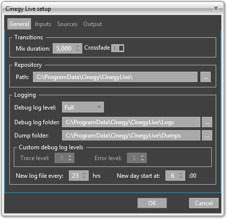The height and width of the screenshot is (219, 227).
Task: Confirm settings with OK button
Action: (152, 203)
